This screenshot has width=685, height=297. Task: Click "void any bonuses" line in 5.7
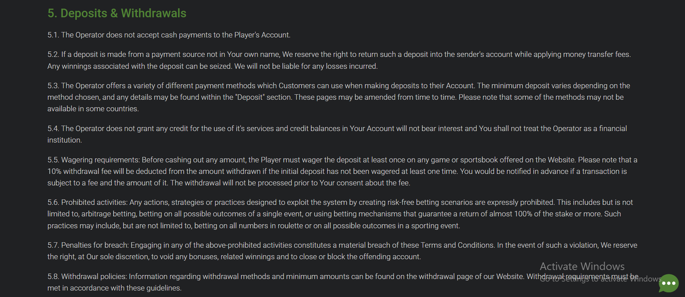[234, 257]
